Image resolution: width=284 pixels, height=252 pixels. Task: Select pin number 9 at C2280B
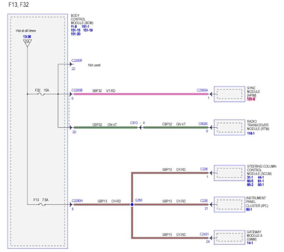point(73,99)
